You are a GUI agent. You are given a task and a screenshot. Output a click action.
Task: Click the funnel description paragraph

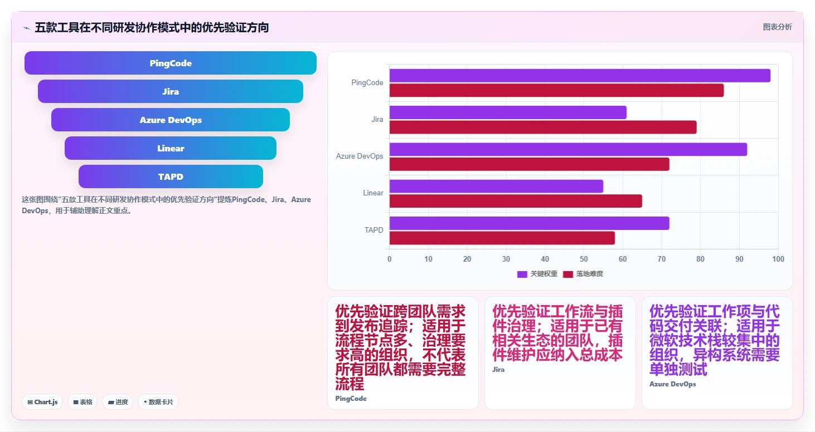pyautogui.click(x=166, y=205)
